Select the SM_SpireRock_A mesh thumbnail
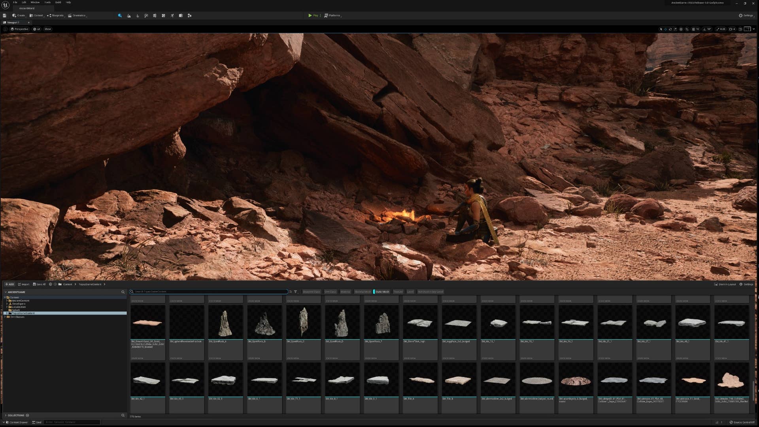759x427 pixels. point(225,322)
